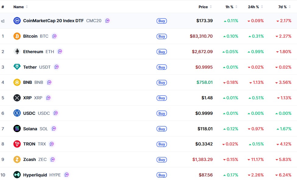Click Buy in the Ethereum row

(x=162, y=52)
